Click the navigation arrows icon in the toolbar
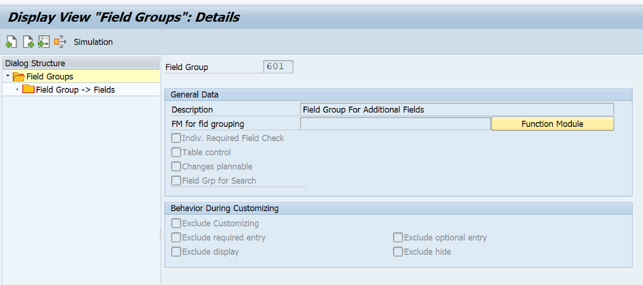643x285 pixels. tap(59, 42)
